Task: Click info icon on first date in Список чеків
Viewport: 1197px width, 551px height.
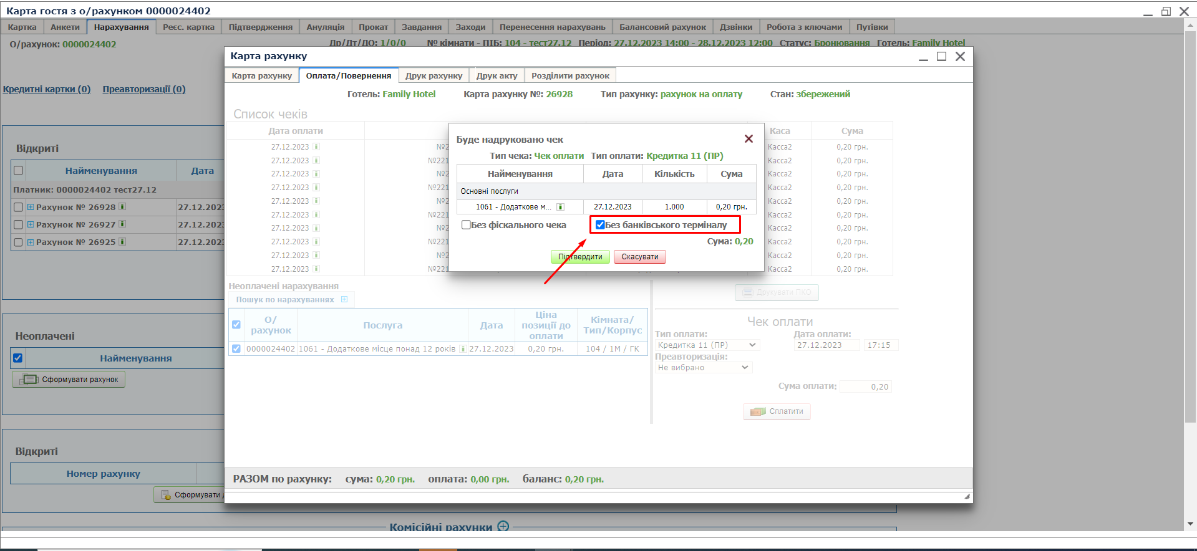Action: point(316,147)
